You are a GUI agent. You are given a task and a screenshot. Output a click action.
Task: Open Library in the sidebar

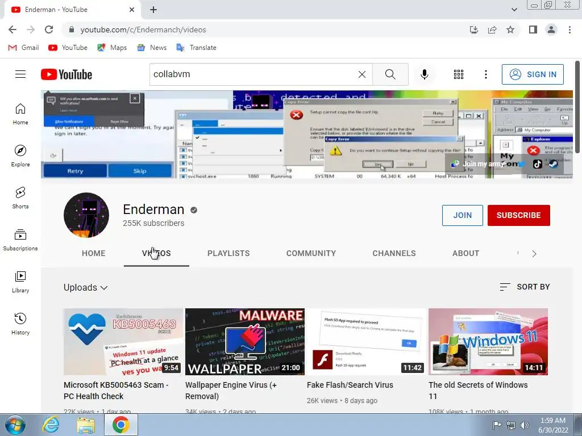pos(20,282)
